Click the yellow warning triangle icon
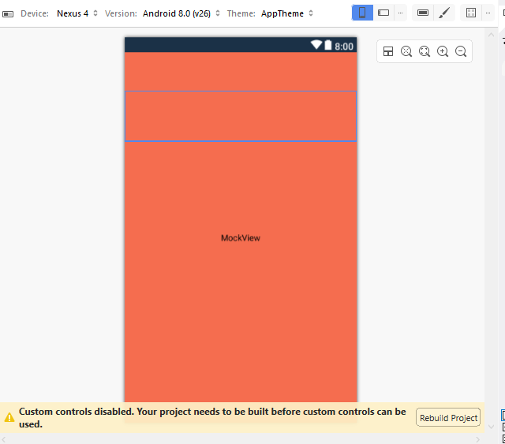The image size is (505, 444). point(9,417)
